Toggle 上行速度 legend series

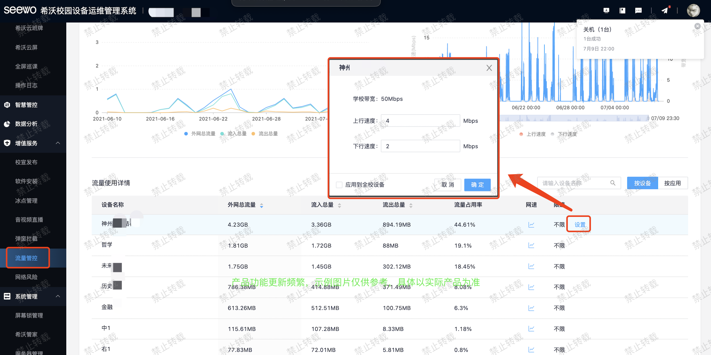pos(532,134)
